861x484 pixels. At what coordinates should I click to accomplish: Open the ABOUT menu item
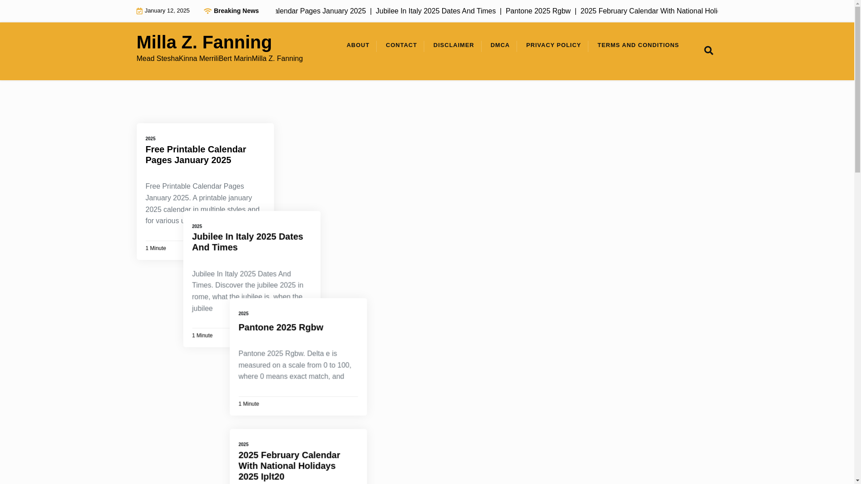358,45
